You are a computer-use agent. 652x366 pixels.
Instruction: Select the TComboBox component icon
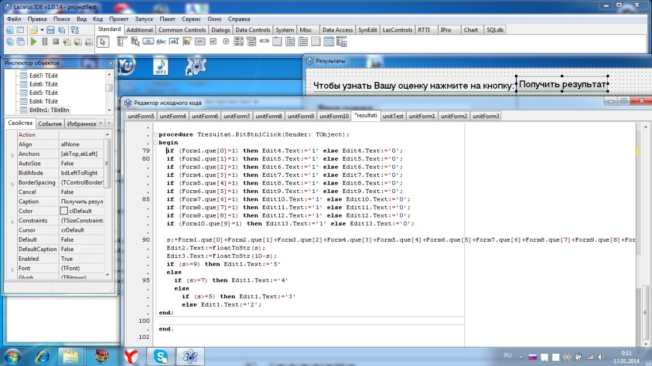(251, 42)
